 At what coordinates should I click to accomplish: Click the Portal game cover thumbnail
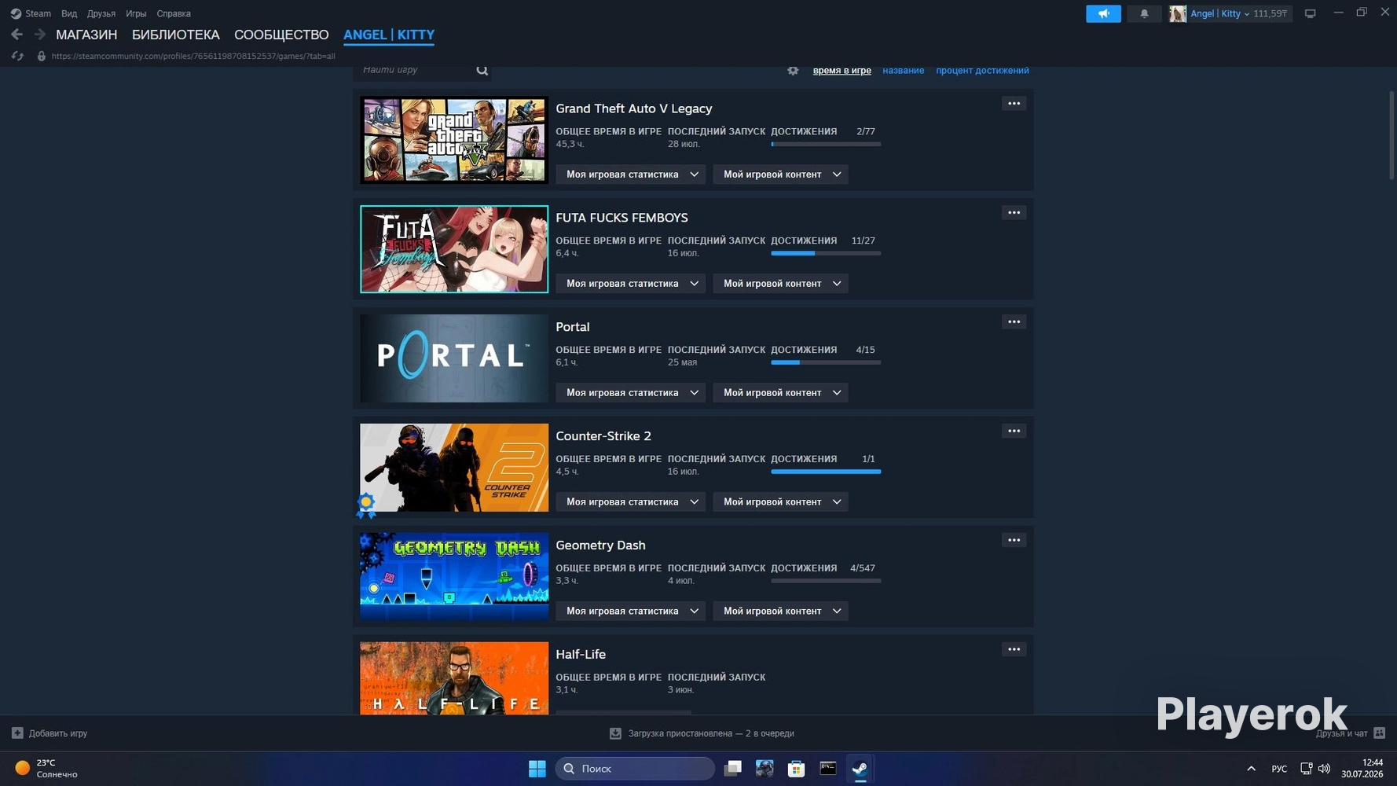tap(454, 358)
